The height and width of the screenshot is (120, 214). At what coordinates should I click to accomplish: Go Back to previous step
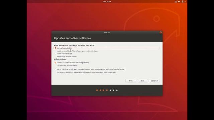pyautogui.click(x=142, y=81)
